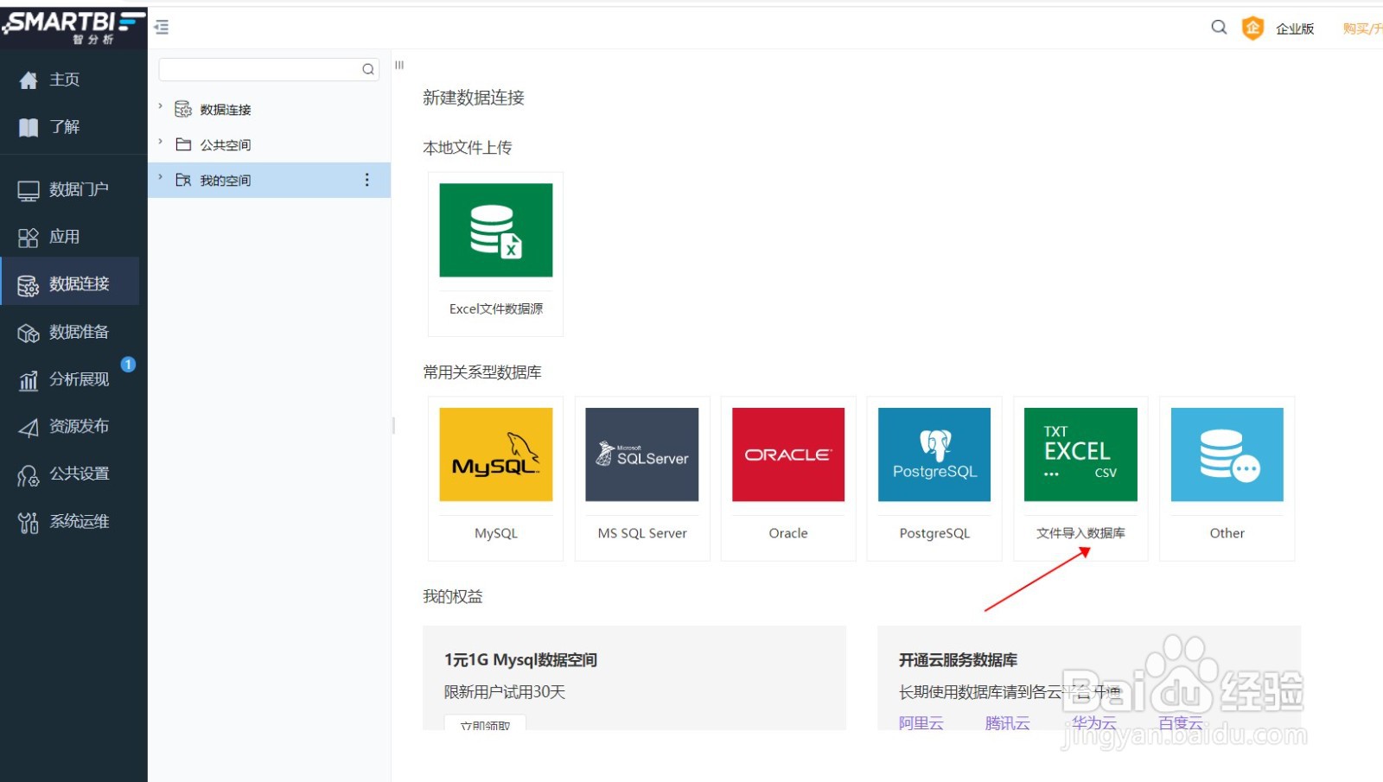Select 数据连接 in the resource tree
Viewport: 1383px width, 782px height.
pyautogui.click(x=226, y=110)
